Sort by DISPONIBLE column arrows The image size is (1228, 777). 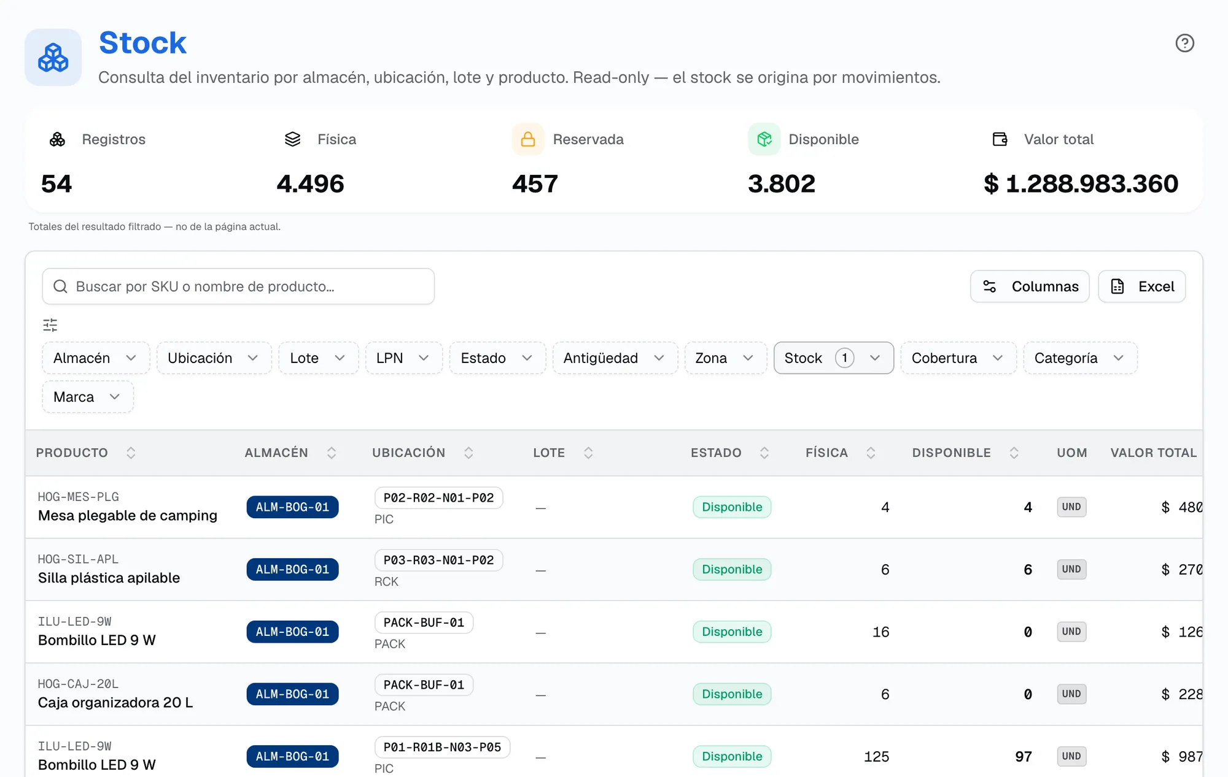1014,453
